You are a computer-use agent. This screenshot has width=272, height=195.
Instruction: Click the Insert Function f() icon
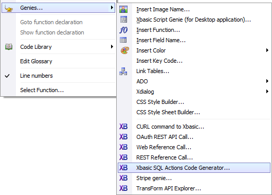pyautogui.click(x=123, y=30)
